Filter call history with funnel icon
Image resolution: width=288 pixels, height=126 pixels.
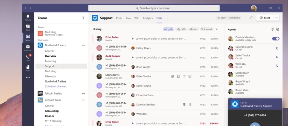pos(217,29)
